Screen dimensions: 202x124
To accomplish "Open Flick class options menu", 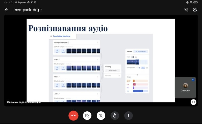I will pos(97,77).
